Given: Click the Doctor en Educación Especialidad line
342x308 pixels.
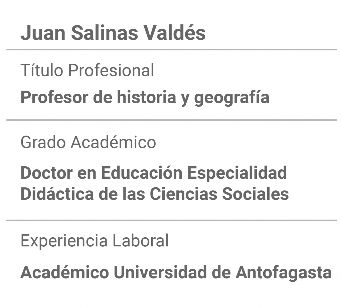Looking at the screenshot, I should (154, 173).
